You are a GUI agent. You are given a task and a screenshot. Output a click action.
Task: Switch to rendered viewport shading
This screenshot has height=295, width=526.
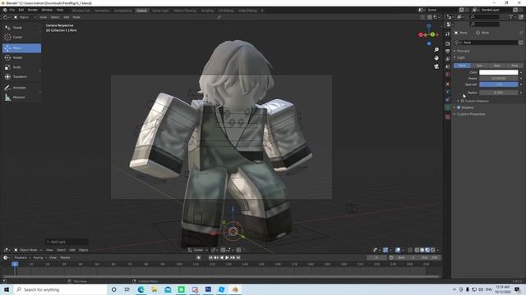(x=432, y=250)
